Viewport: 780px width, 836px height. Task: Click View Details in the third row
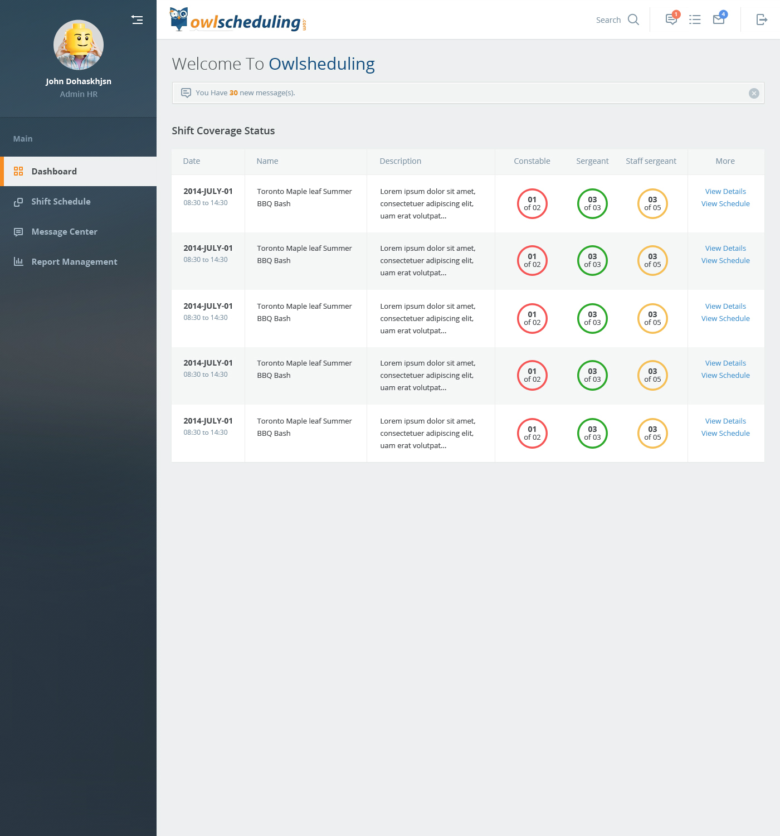click(x=725, y=306)
